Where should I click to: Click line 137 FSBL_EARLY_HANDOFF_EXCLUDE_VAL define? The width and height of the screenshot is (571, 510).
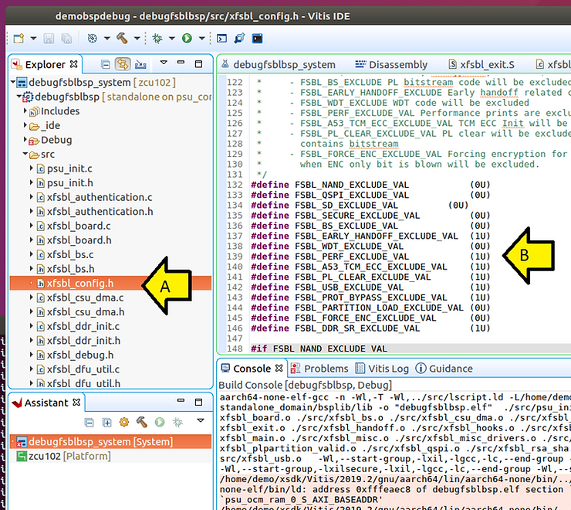(x=370, y=236)
